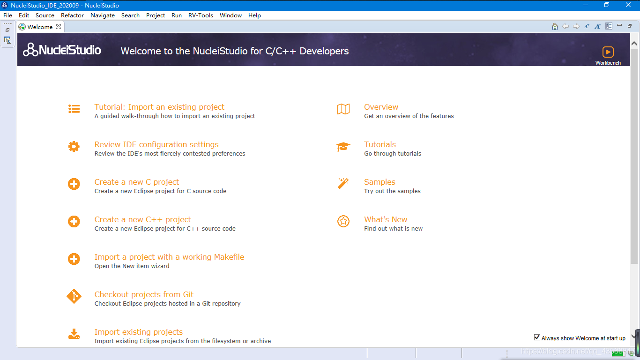Open the Search menu
This screenshot has width=640, height=360.
coord(130,15)
